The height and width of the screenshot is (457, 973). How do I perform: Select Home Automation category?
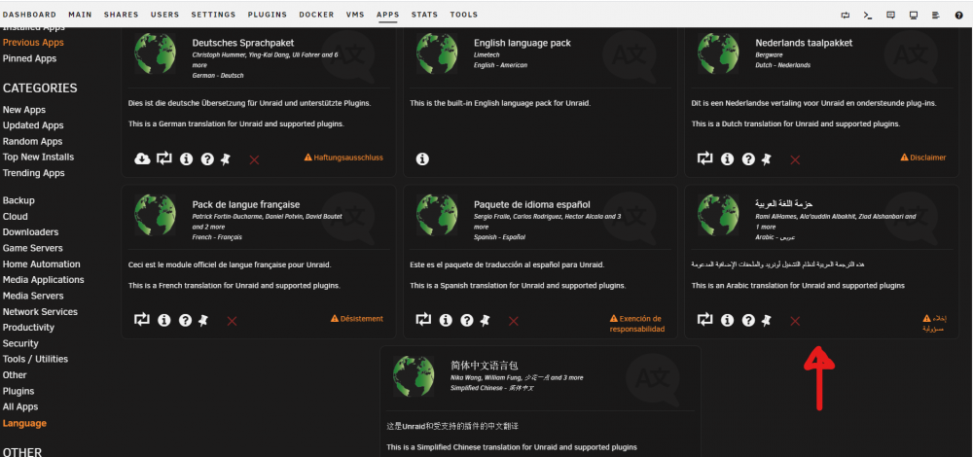(x=41, y=264)
